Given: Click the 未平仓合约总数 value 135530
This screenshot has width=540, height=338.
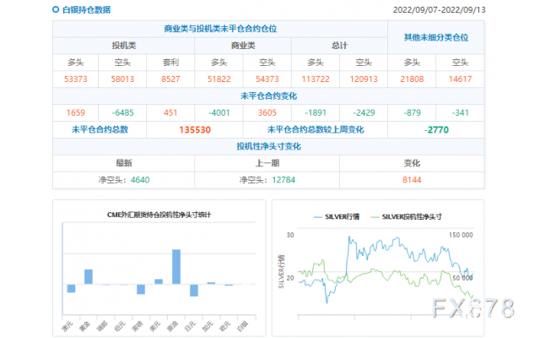Looking at the screenshot, I should coord(195,129).
